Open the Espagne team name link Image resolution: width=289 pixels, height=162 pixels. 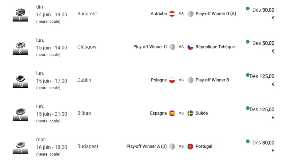(x=158, y=113)
